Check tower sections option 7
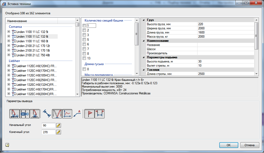 84,49
